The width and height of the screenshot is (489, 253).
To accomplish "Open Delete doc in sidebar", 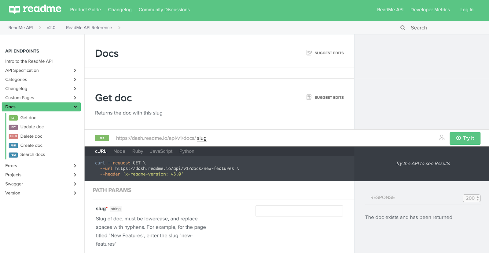I will 31,136.
